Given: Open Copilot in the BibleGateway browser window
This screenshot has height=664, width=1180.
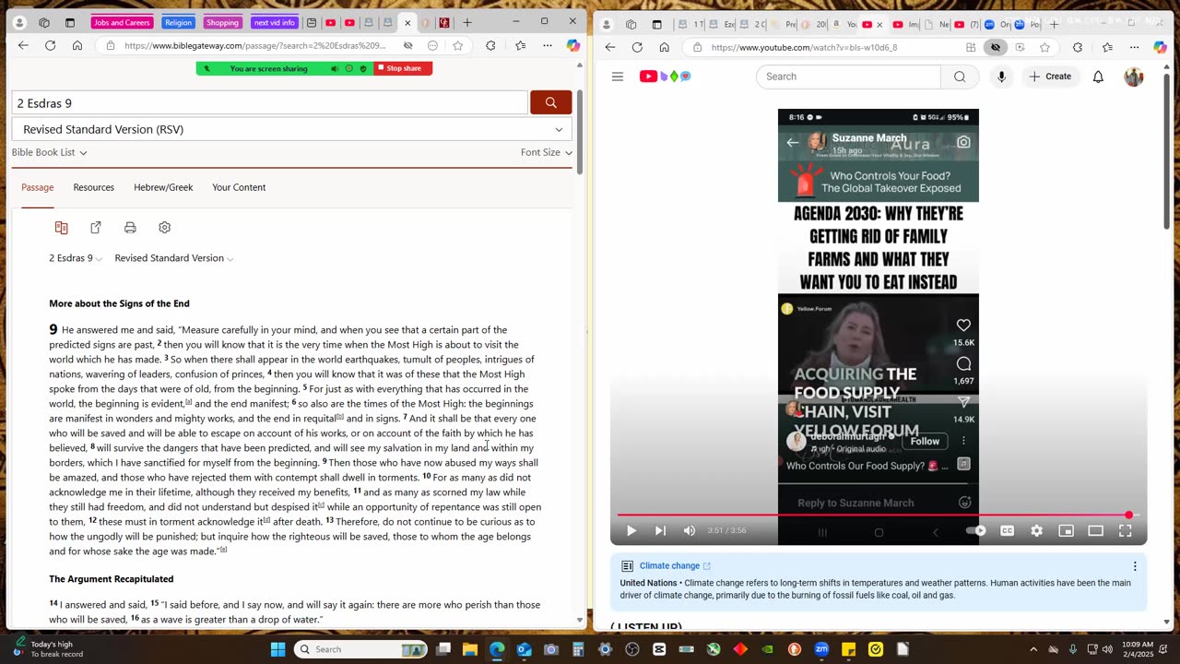Looking at the screenshot, I should coord(573,45).
